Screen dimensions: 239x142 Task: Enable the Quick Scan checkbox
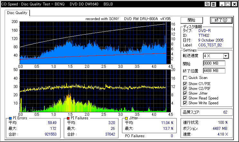(185, 78)
